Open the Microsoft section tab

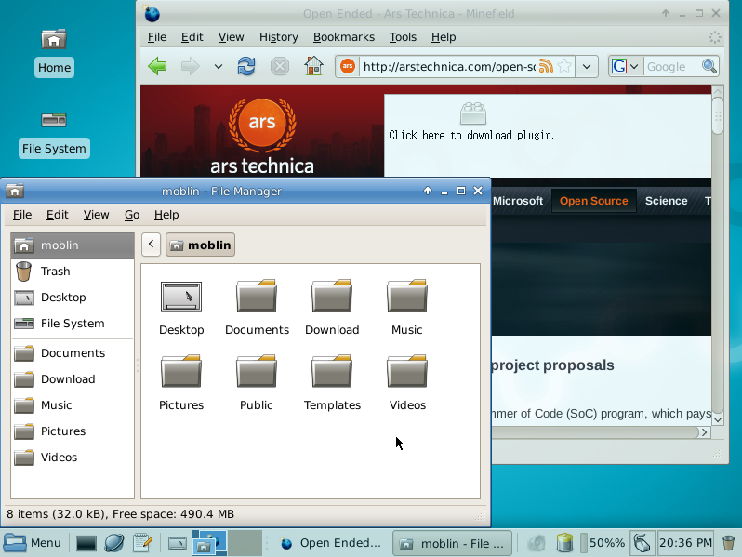(518, 201)
